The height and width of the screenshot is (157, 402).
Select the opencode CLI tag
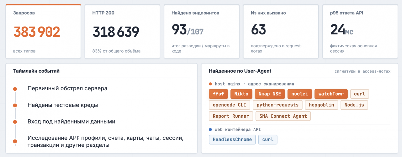[x=230, y=105]
